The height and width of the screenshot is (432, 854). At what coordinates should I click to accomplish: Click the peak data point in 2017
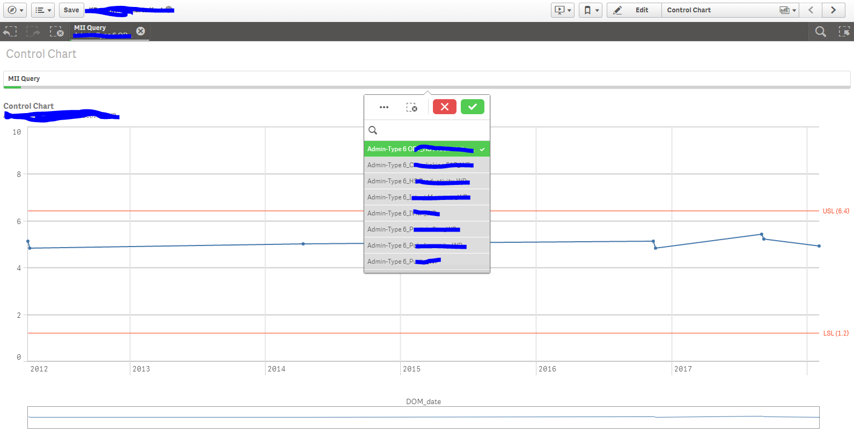(762, 234)
